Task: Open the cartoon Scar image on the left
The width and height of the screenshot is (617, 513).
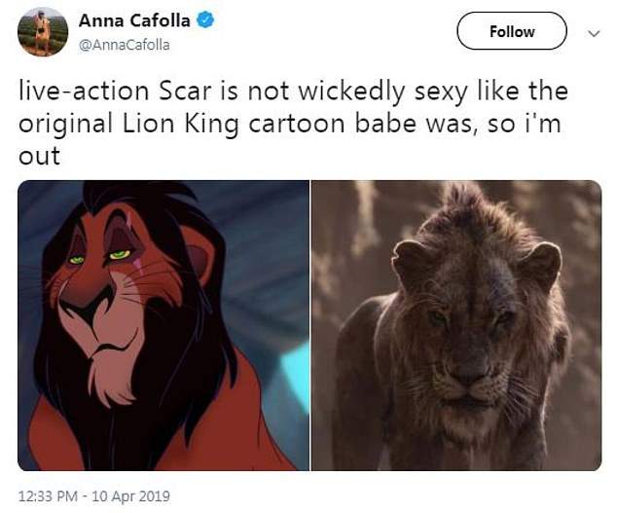Action: coord(163,324)
